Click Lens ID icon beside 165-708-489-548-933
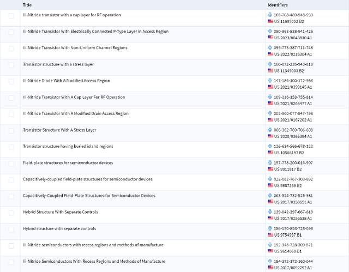The width and height of the screenshot is (349, 272). (x=270, y=15)
